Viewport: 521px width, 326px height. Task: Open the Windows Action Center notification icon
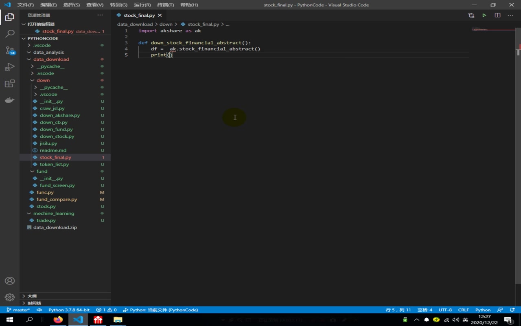pos(508,320)
